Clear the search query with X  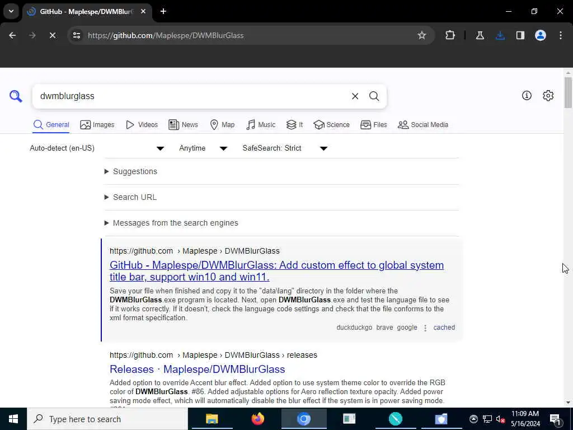pos(355,96)
